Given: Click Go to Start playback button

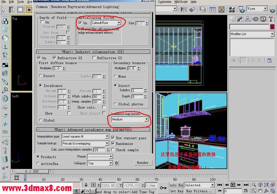Looking at the screenshot, I should [219, 185].
